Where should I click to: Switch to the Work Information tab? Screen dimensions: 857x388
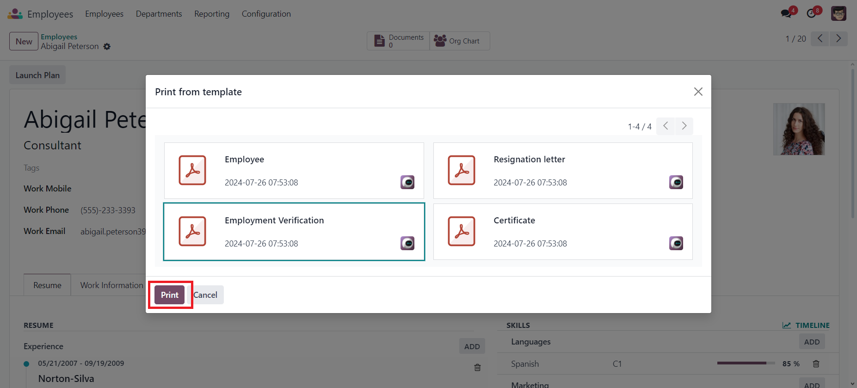point(111,285)
